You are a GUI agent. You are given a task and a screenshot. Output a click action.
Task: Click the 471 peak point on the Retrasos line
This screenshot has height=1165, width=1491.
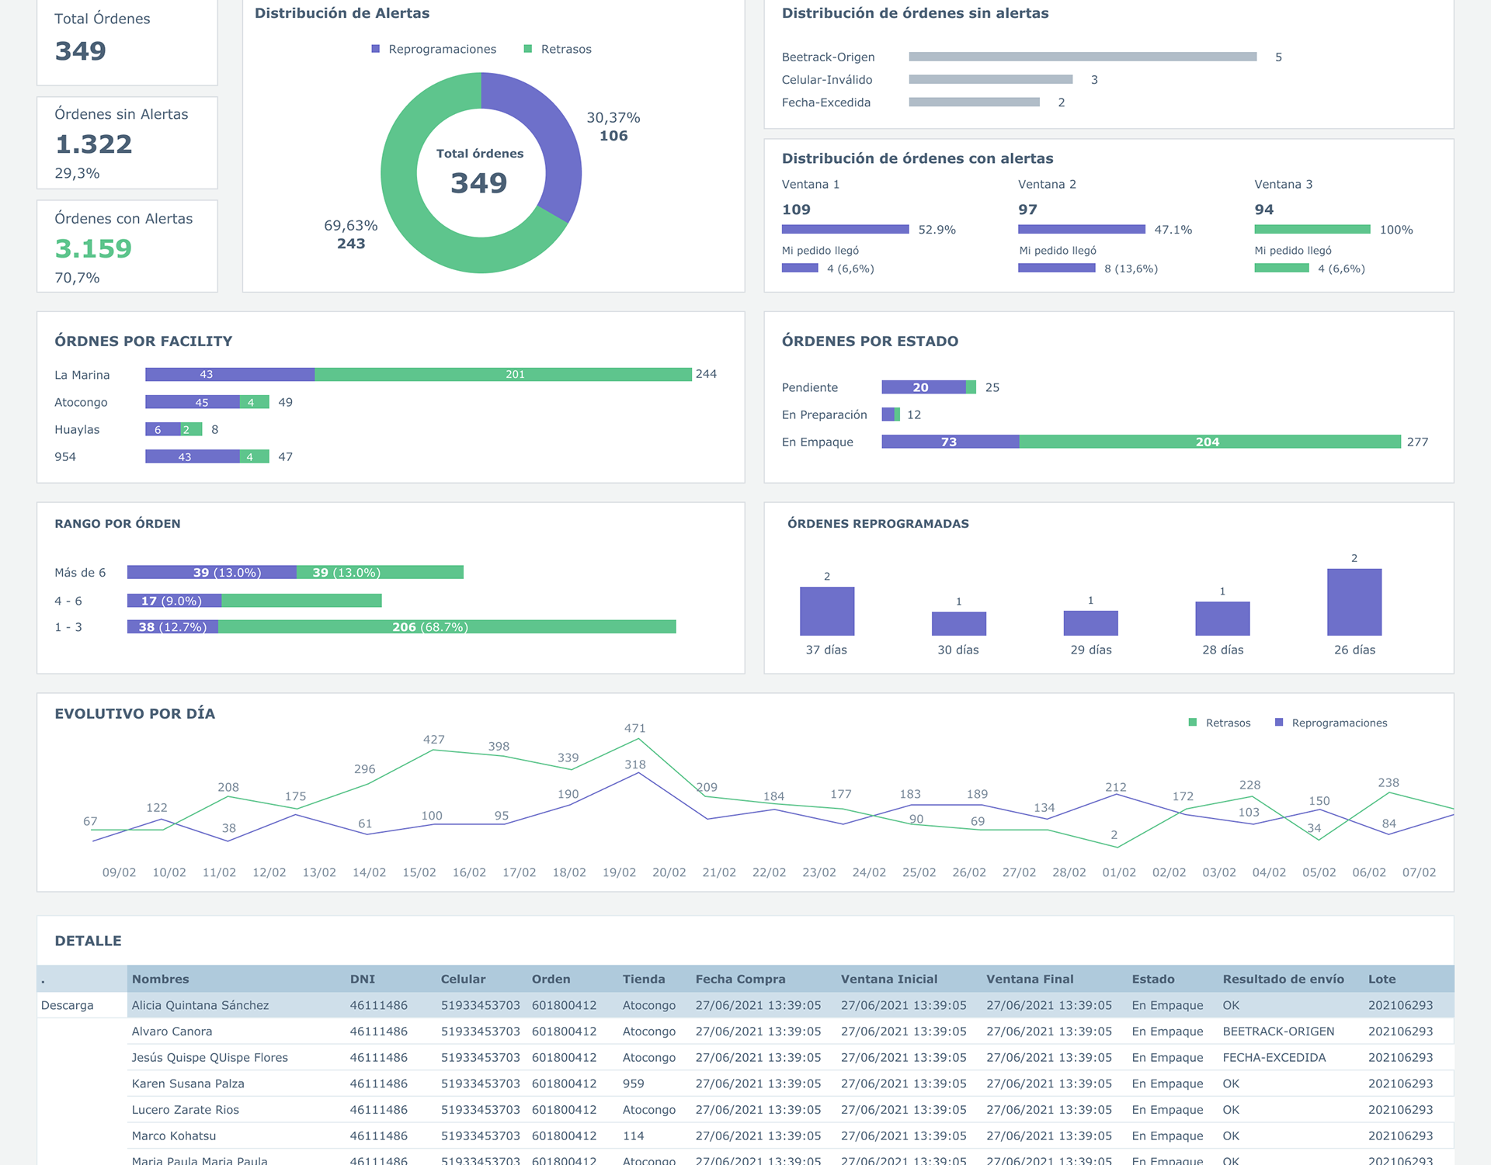[638, 739]
